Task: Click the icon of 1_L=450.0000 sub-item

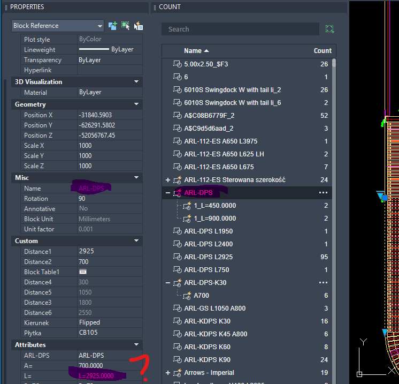Action: pyautogui.click(x=187, y=206)
